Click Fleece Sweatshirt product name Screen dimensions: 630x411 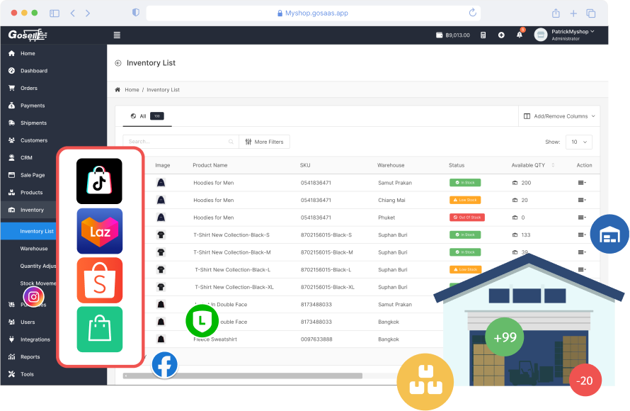click(215, 339)
